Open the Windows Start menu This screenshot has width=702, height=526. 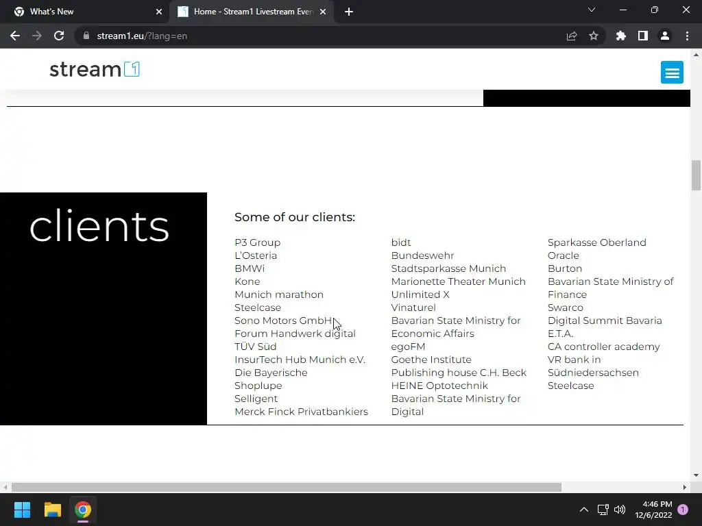click(x=22, y=510)
